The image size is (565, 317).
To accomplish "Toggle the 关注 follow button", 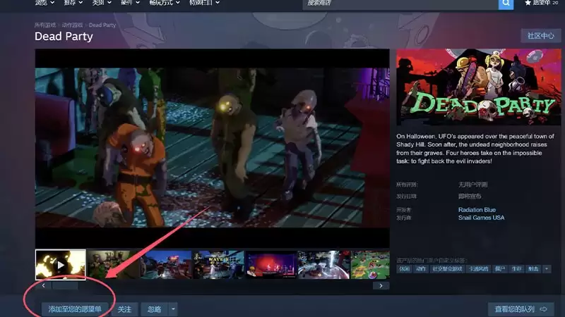I will pyautogui.click(x=124, y=309).
